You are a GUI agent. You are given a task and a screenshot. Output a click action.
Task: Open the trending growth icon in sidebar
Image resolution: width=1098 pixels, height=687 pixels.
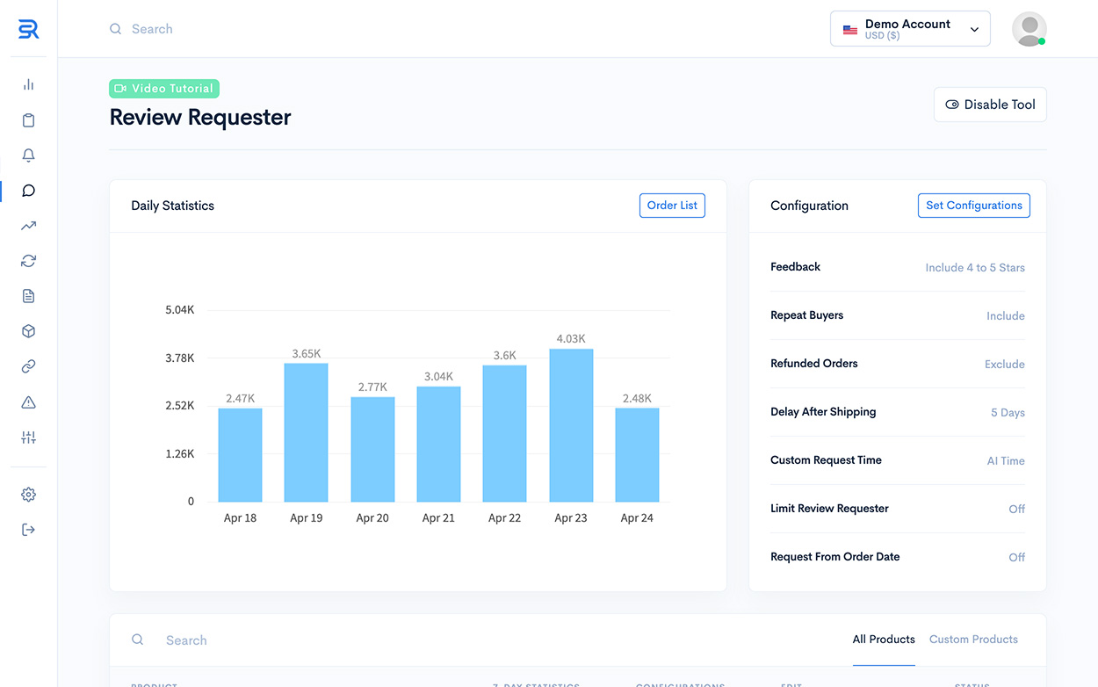coord(28,226)
